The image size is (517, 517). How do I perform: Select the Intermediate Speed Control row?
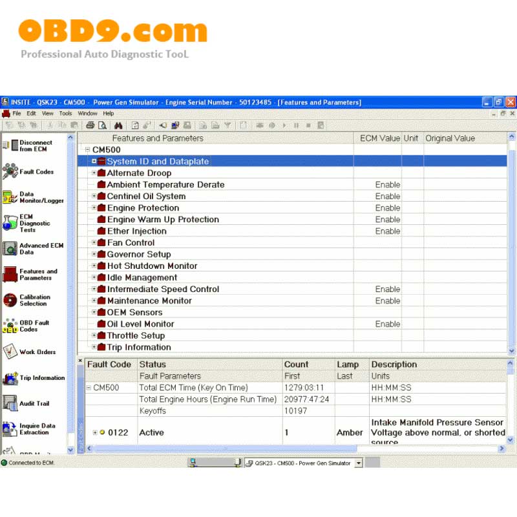(292, 289)
